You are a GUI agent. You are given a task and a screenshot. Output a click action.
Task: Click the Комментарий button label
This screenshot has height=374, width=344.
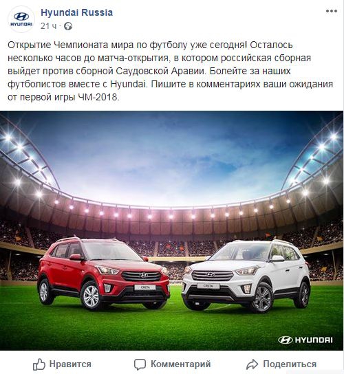tap(181, 364)
